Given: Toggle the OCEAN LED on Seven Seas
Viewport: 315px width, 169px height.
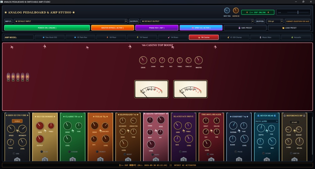Looking at the screenshot, I should pyautogui.click(x=263, y=153).
